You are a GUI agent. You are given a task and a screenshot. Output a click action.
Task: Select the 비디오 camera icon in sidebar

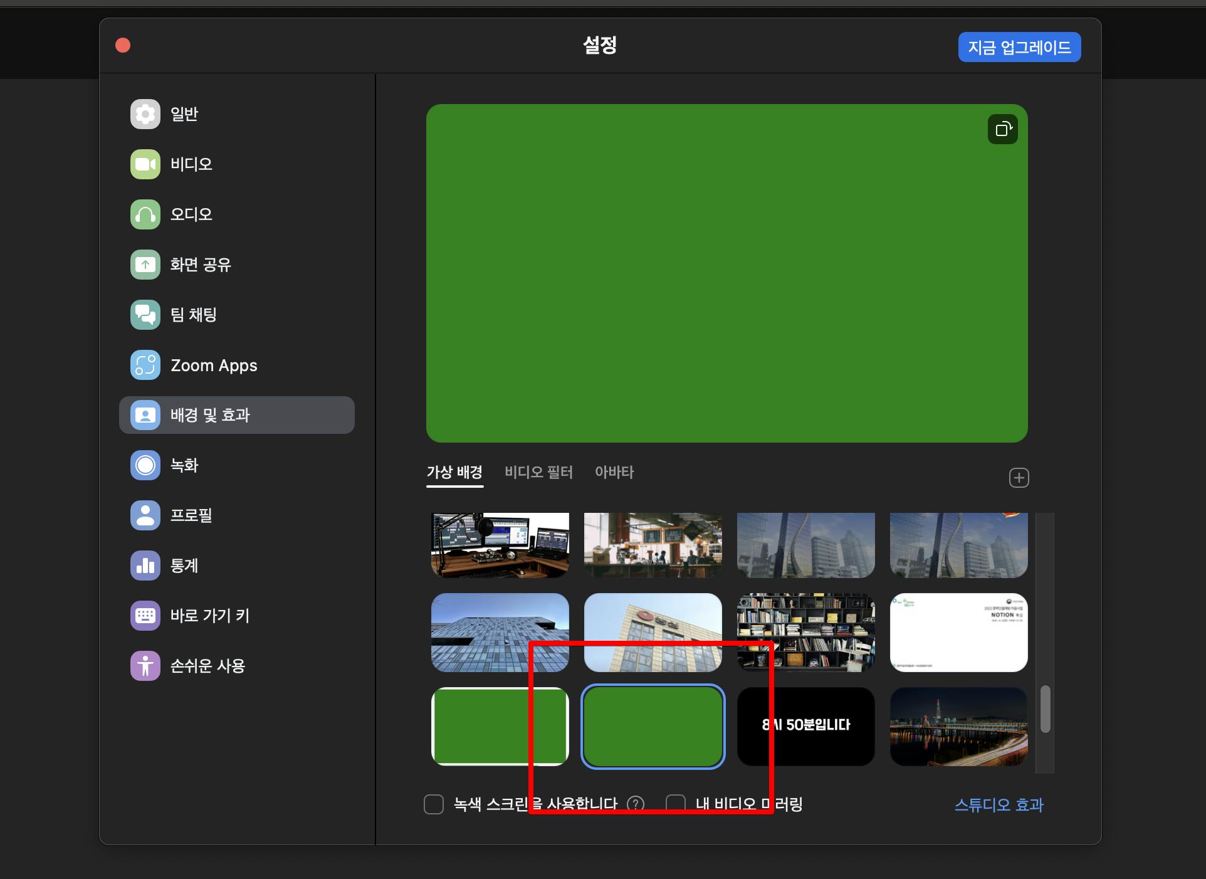145,164
